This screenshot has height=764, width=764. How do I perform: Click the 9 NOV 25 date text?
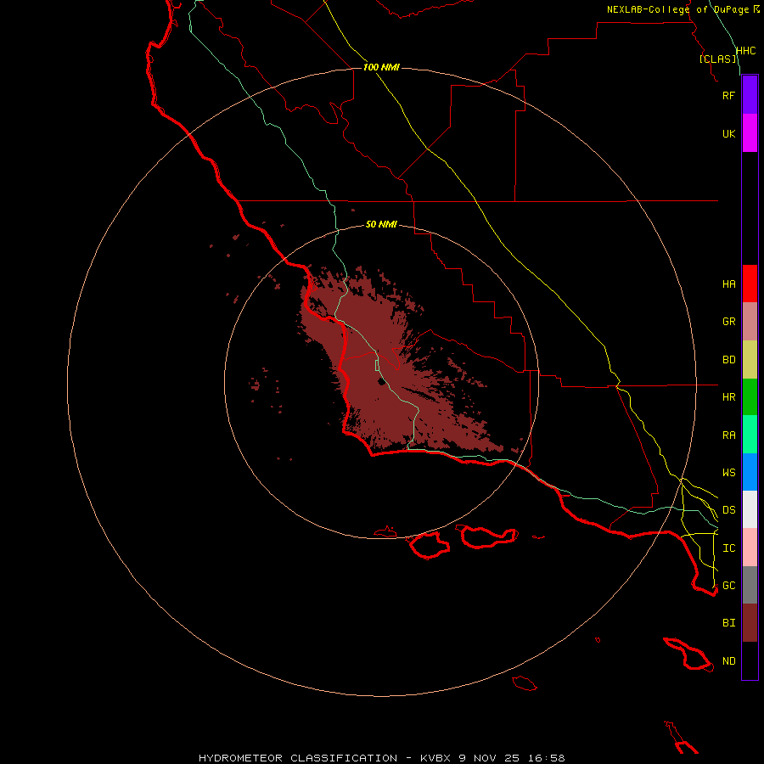tap(489, 758)
